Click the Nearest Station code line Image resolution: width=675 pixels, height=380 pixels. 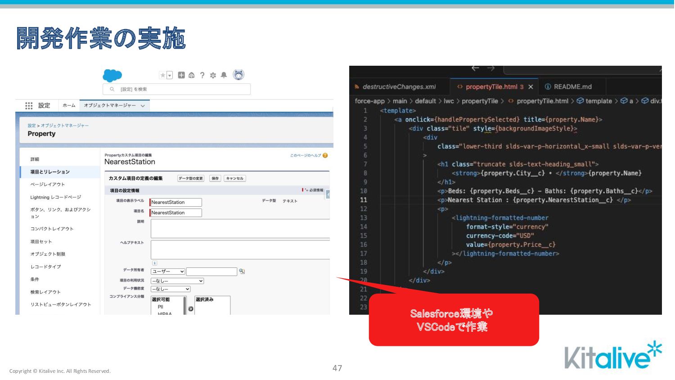pos(534,200)
